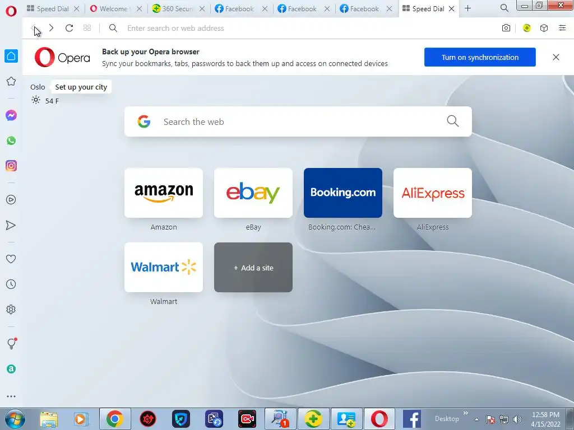
Task: Open the Windows Start menu
Action: [15, 419]
